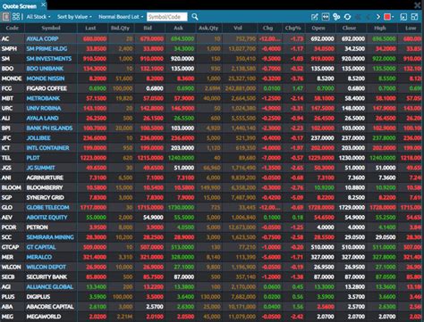The width and height of the screenshot is (424, 322).
Task: Select the FIGARO COFFEE row name
Action: 47,88
